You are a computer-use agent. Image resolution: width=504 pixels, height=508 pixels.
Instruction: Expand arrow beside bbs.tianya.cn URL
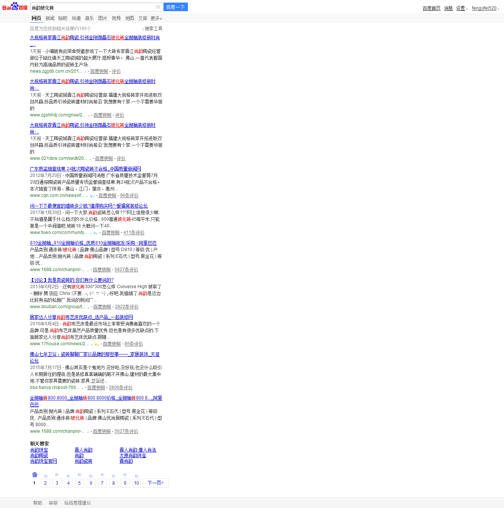82,388
